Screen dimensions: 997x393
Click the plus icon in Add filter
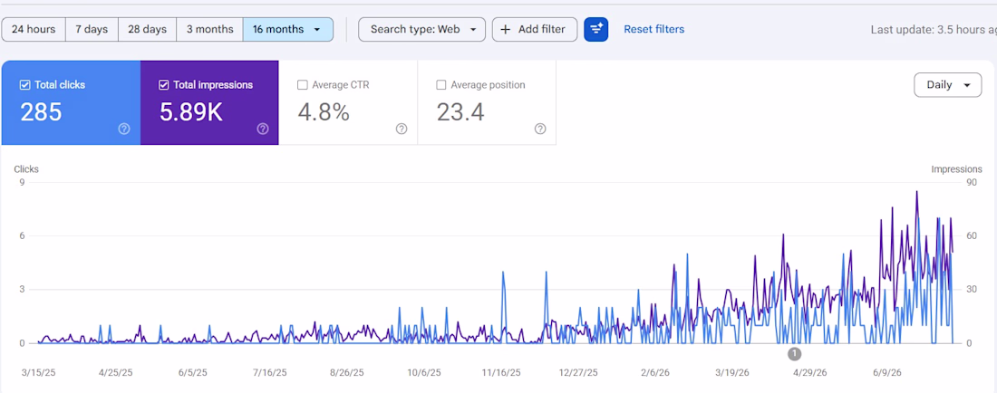coord(506,29)
